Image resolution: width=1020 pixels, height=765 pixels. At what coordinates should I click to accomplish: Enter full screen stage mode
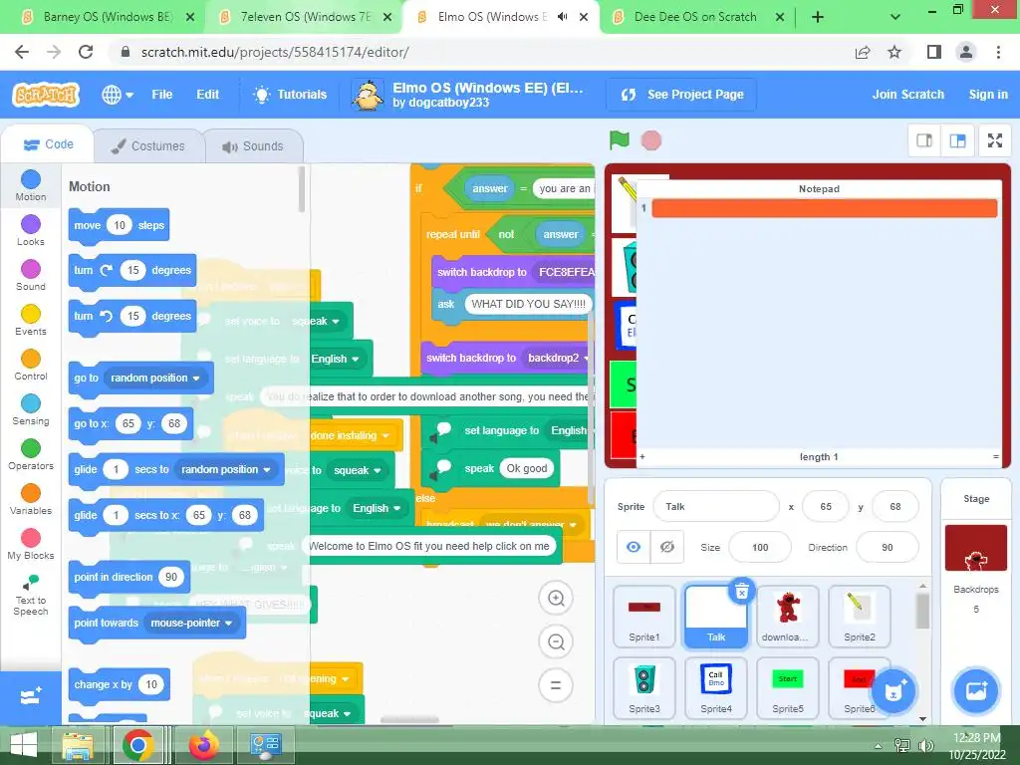point(995,140)
